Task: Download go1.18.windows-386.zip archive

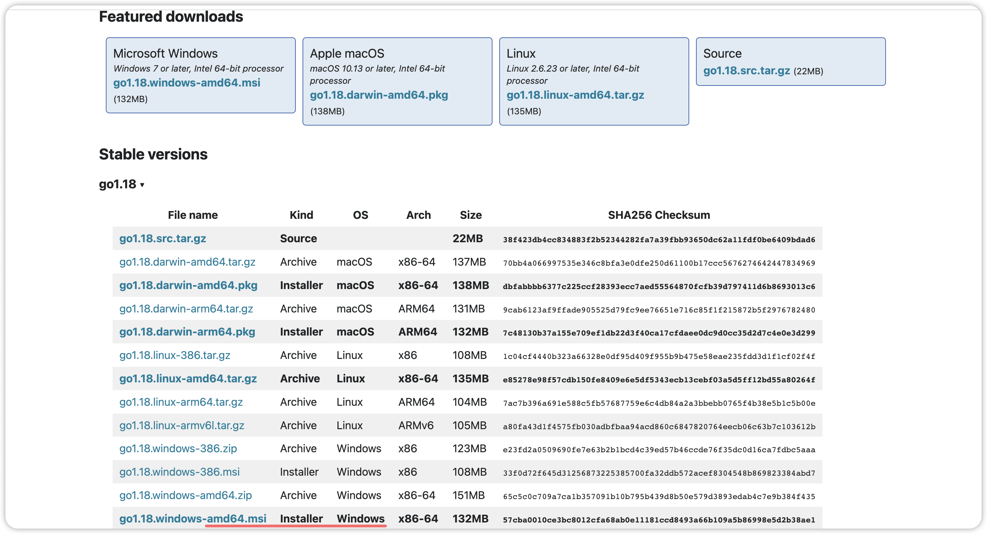Action: point(178,449)
